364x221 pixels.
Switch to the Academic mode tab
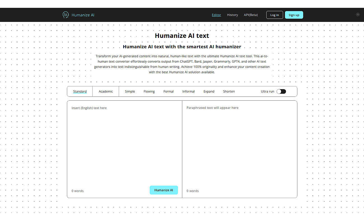(x=106, y=91)
